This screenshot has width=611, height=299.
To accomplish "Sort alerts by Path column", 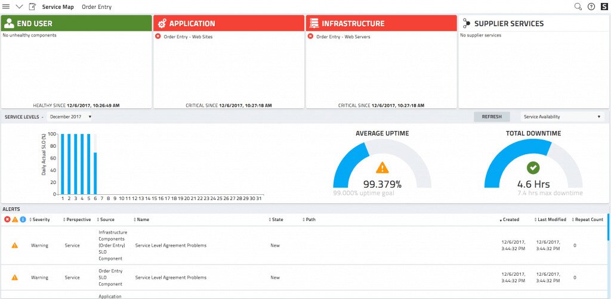I will [309, 220].
